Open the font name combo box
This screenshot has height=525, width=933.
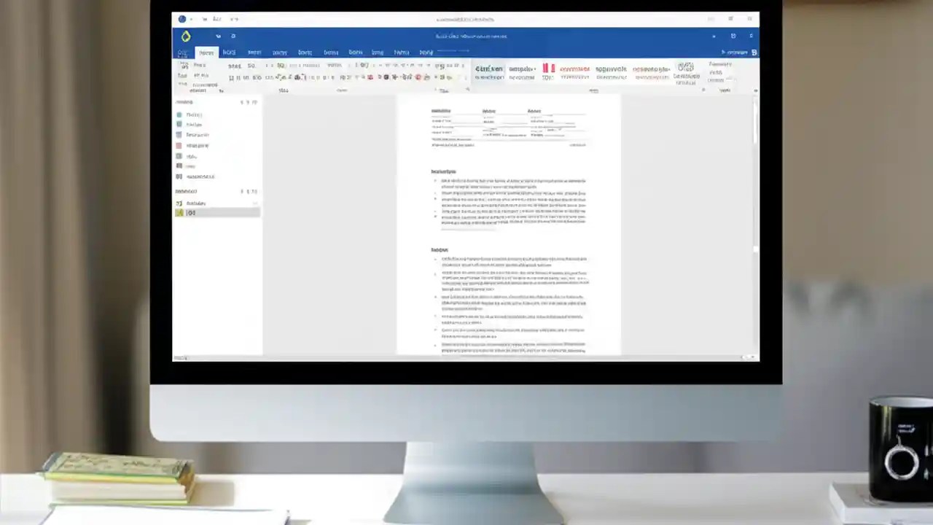[235, 66]
